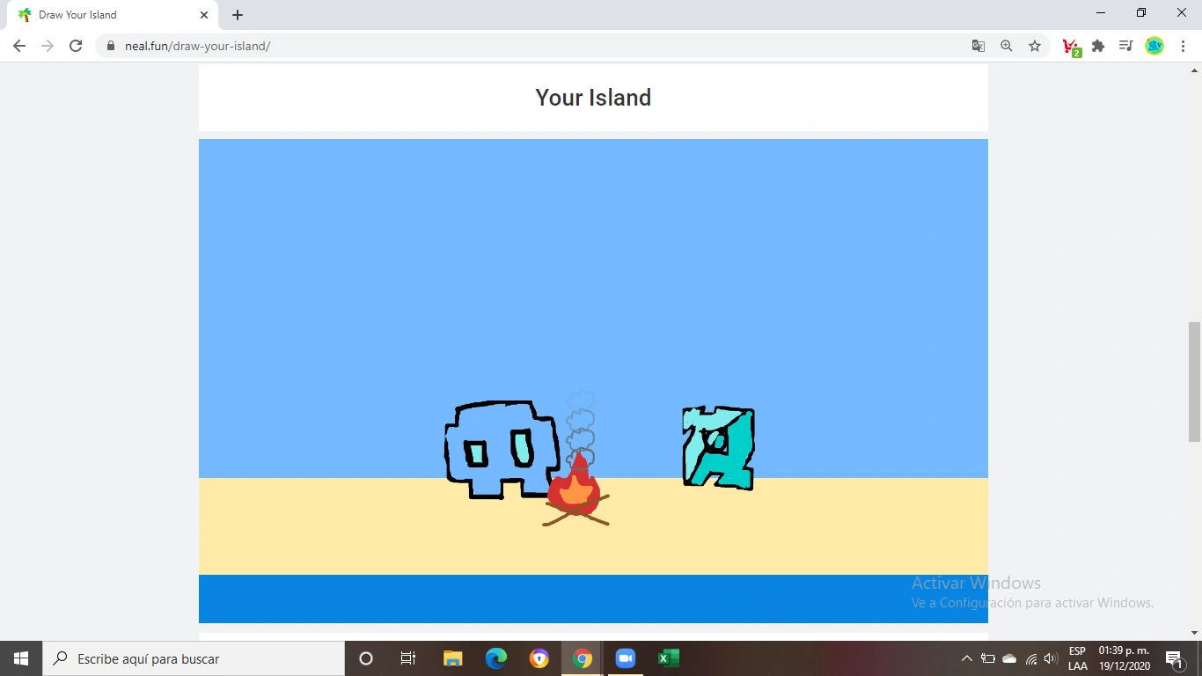
Task: Click the puzzle-piece Extensions icon
Action: (x=1098, y=45)
